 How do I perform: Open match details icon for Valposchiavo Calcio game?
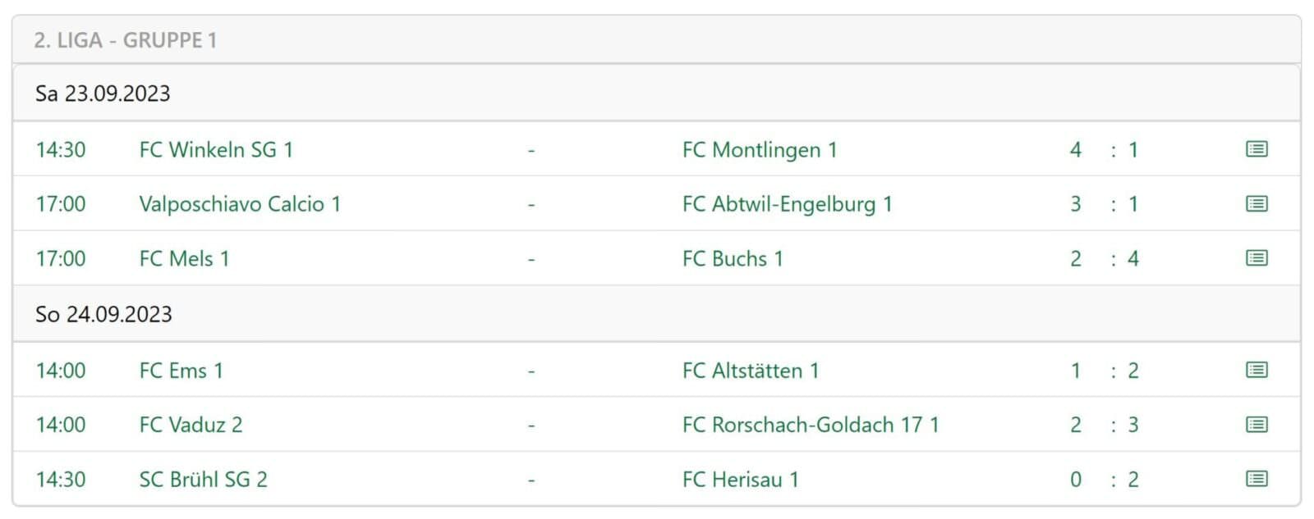tap(1256, 203)
